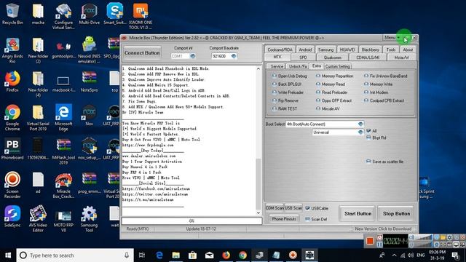
Task: Expand the Boot Select dropdown
Action: pos(360,124)
